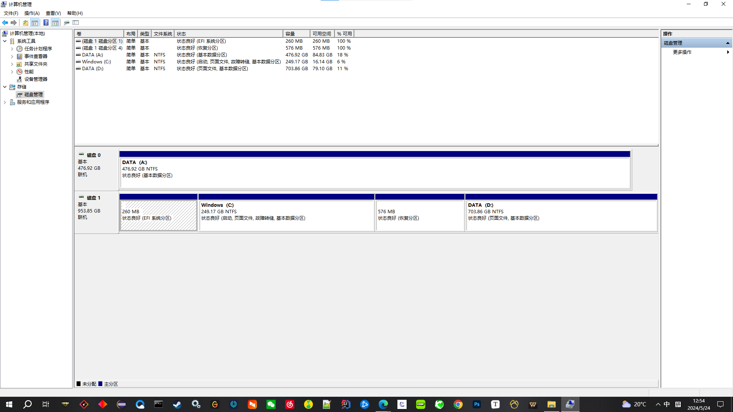Launch Photoshop from the taskbar
Viewport: 733px width, 412px height.
point(476,404)
